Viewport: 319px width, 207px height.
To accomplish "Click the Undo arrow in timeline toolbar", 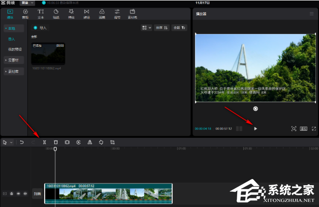I will [x=22, y=142].
